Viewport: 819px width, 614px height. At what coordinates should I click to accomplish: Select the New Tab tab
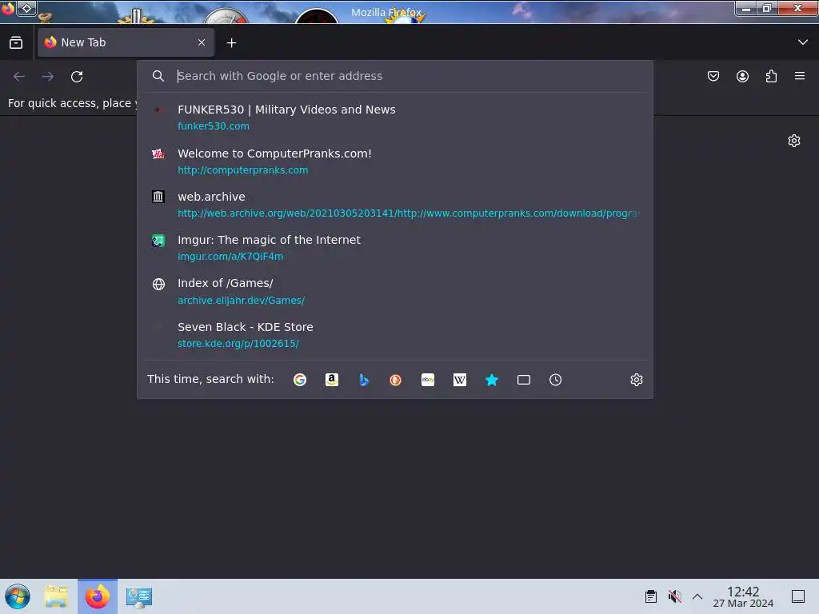click(x=126, y=42)
